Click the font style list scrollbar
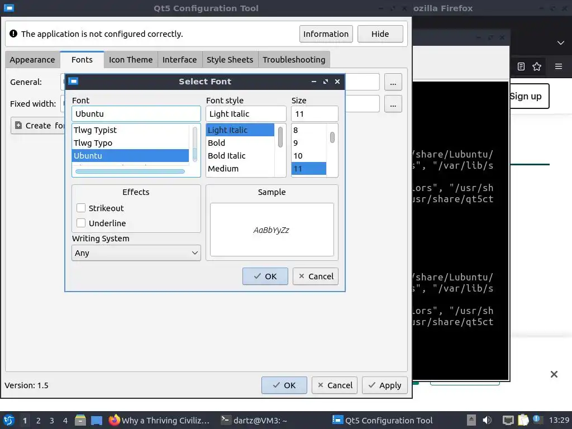Viewport: 572px width, 429px height. coord(280,137)
